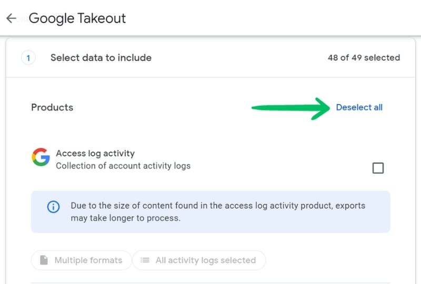This screenshot has height=284, width=421.
Task: Click the file icon in Multiple formats
Action: point(44,260)
